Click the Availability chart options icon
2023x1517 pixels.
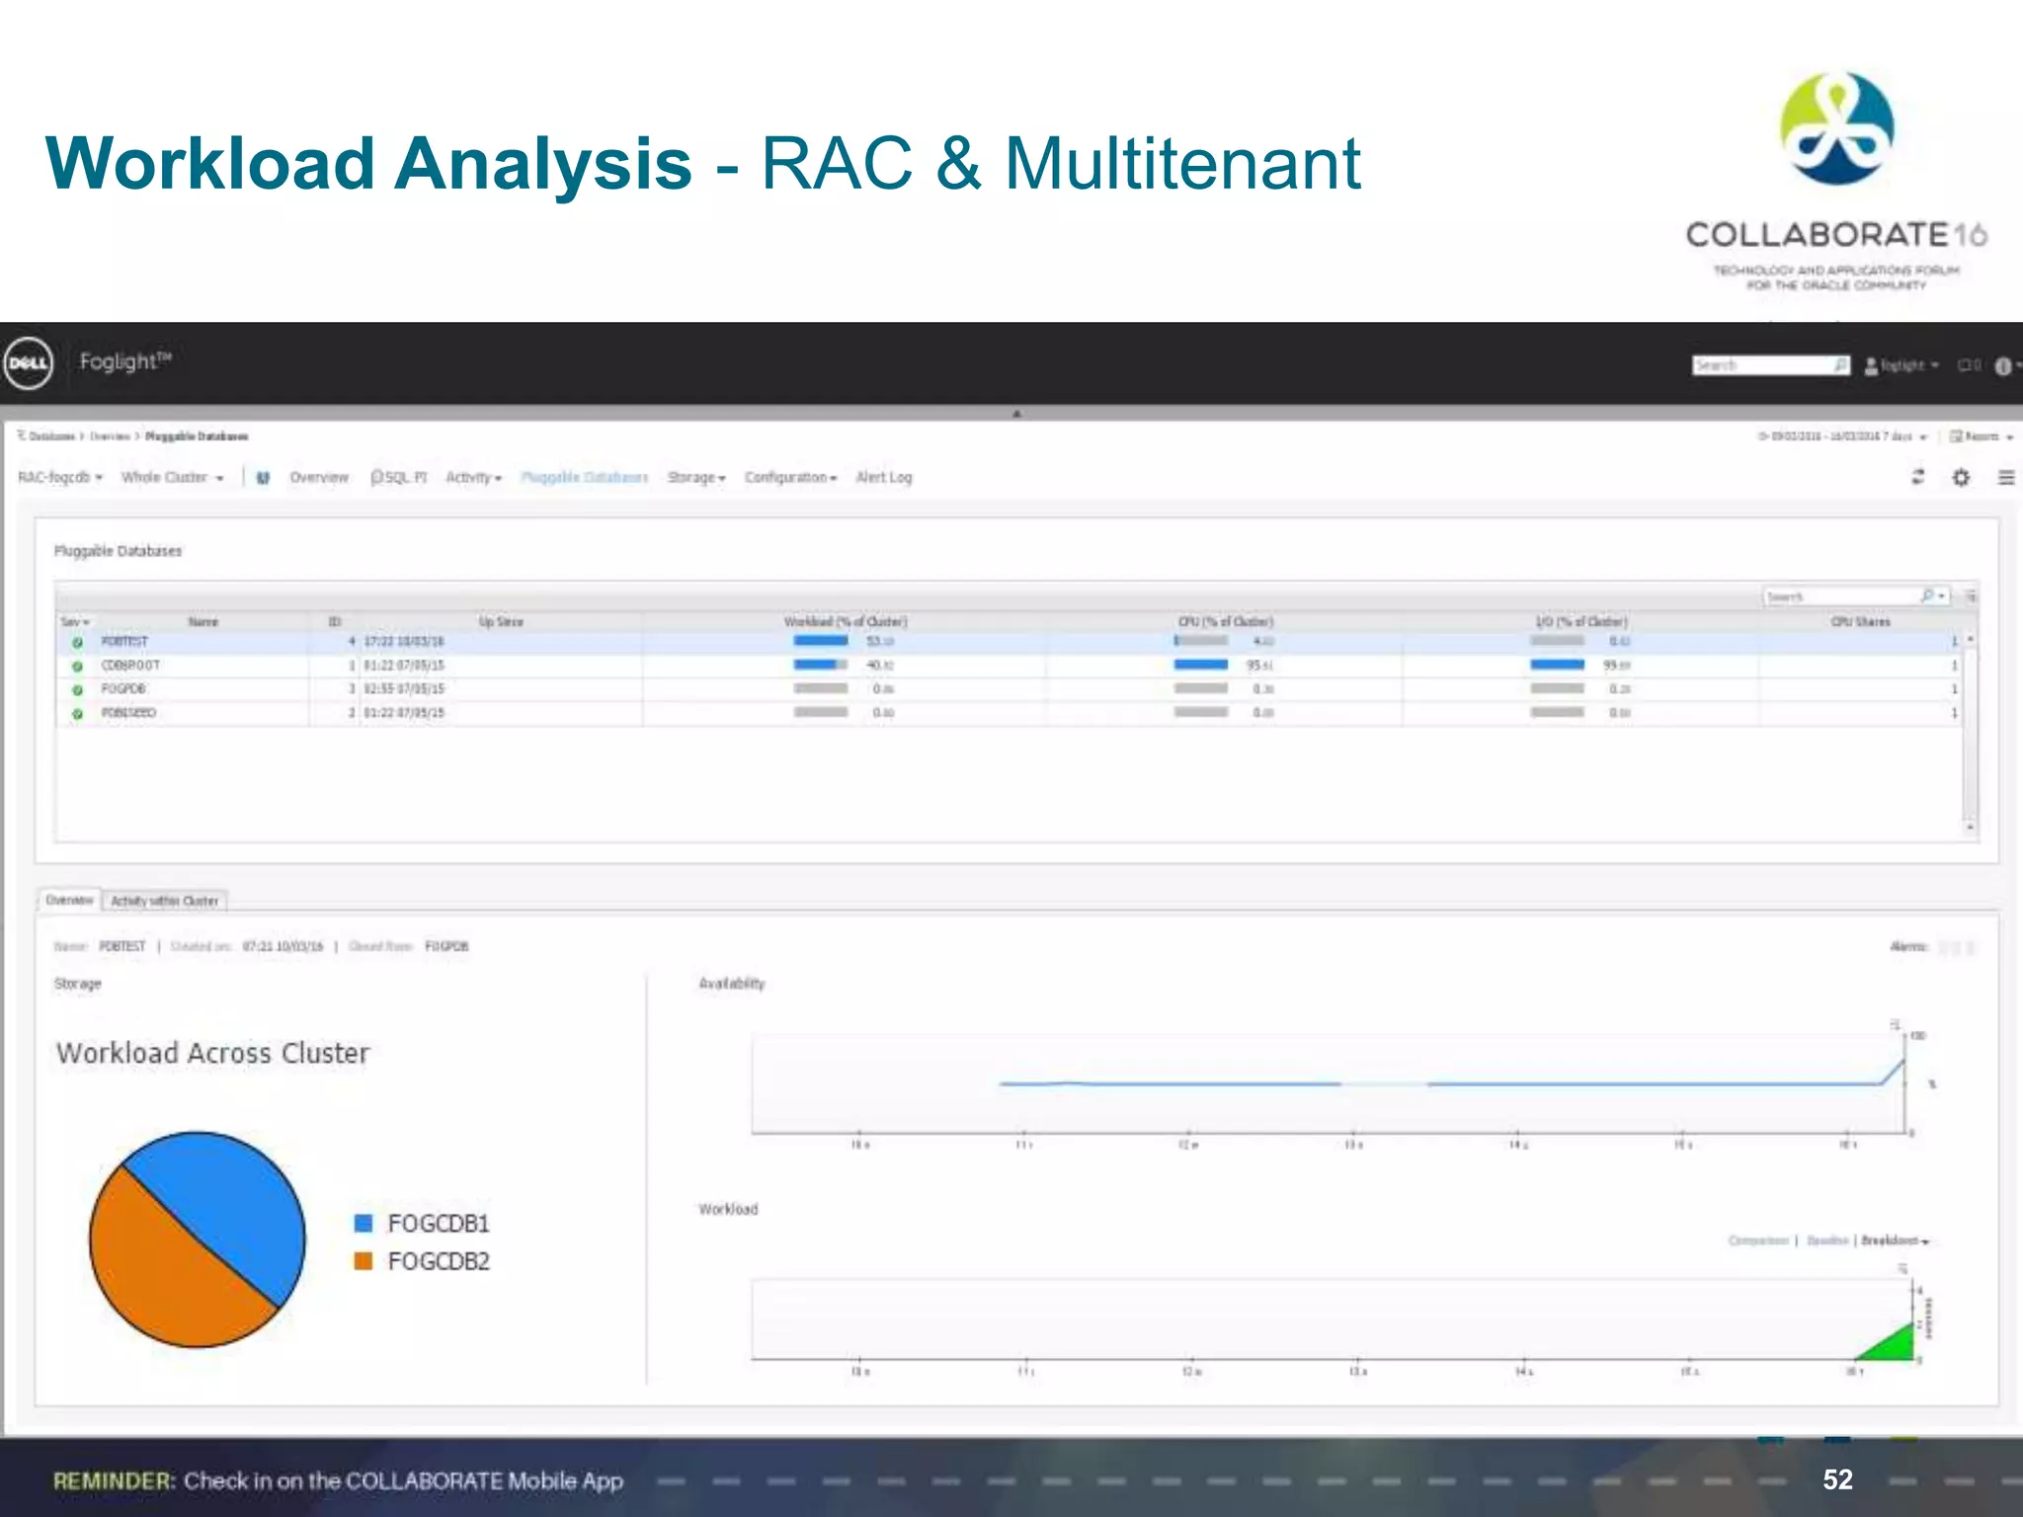coord(1895,1024)
